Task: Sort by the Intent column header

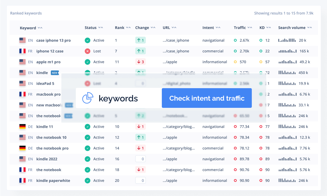Action: 211,28
